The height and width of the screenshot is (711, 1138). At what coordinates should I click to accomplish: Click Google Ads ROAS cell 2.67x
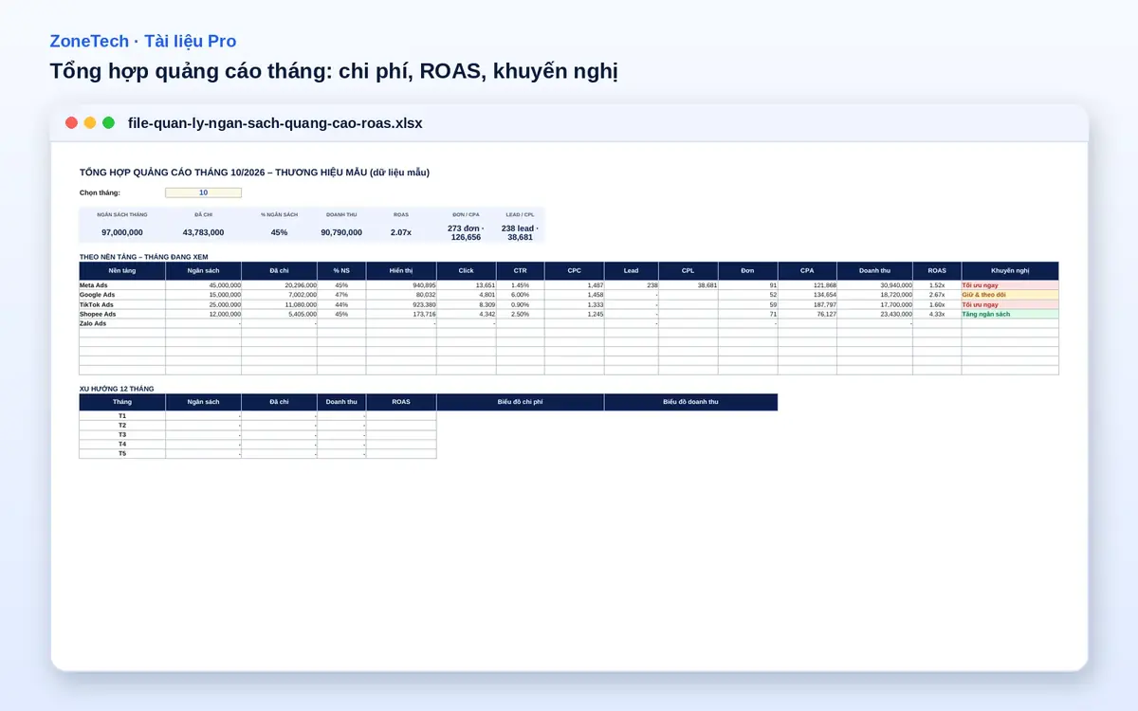pyautogui.click(x=937, y=295)
